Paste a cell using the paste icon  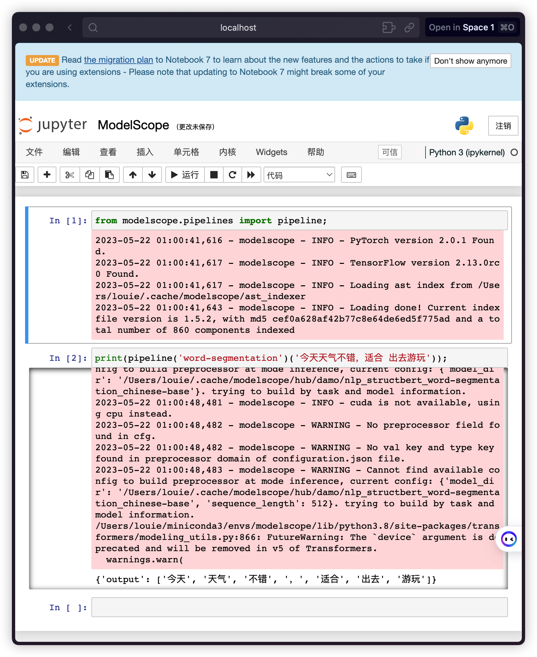point(110,175)
